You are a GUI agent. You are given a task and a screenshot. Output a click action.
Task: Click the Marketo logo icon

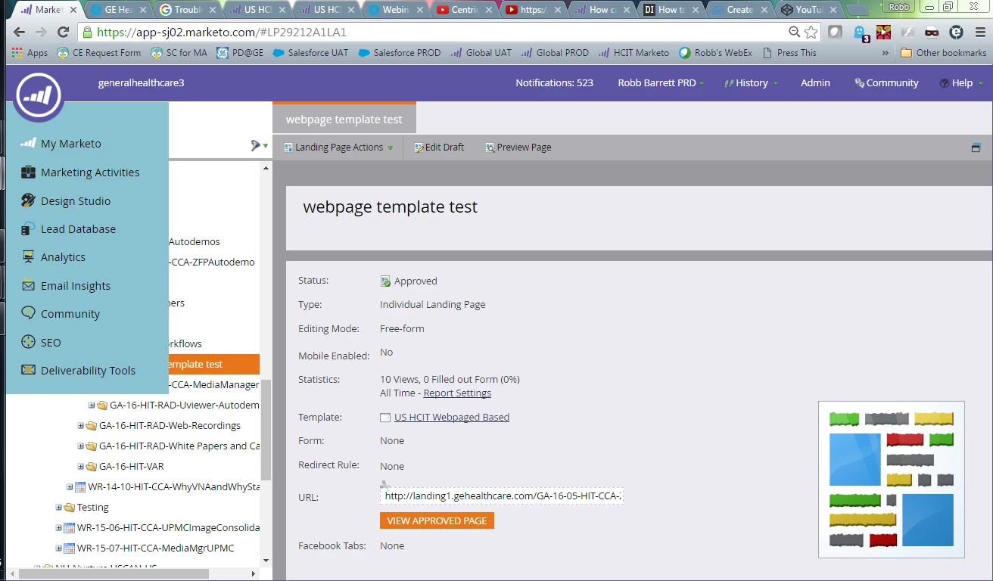tap(39, 96)
